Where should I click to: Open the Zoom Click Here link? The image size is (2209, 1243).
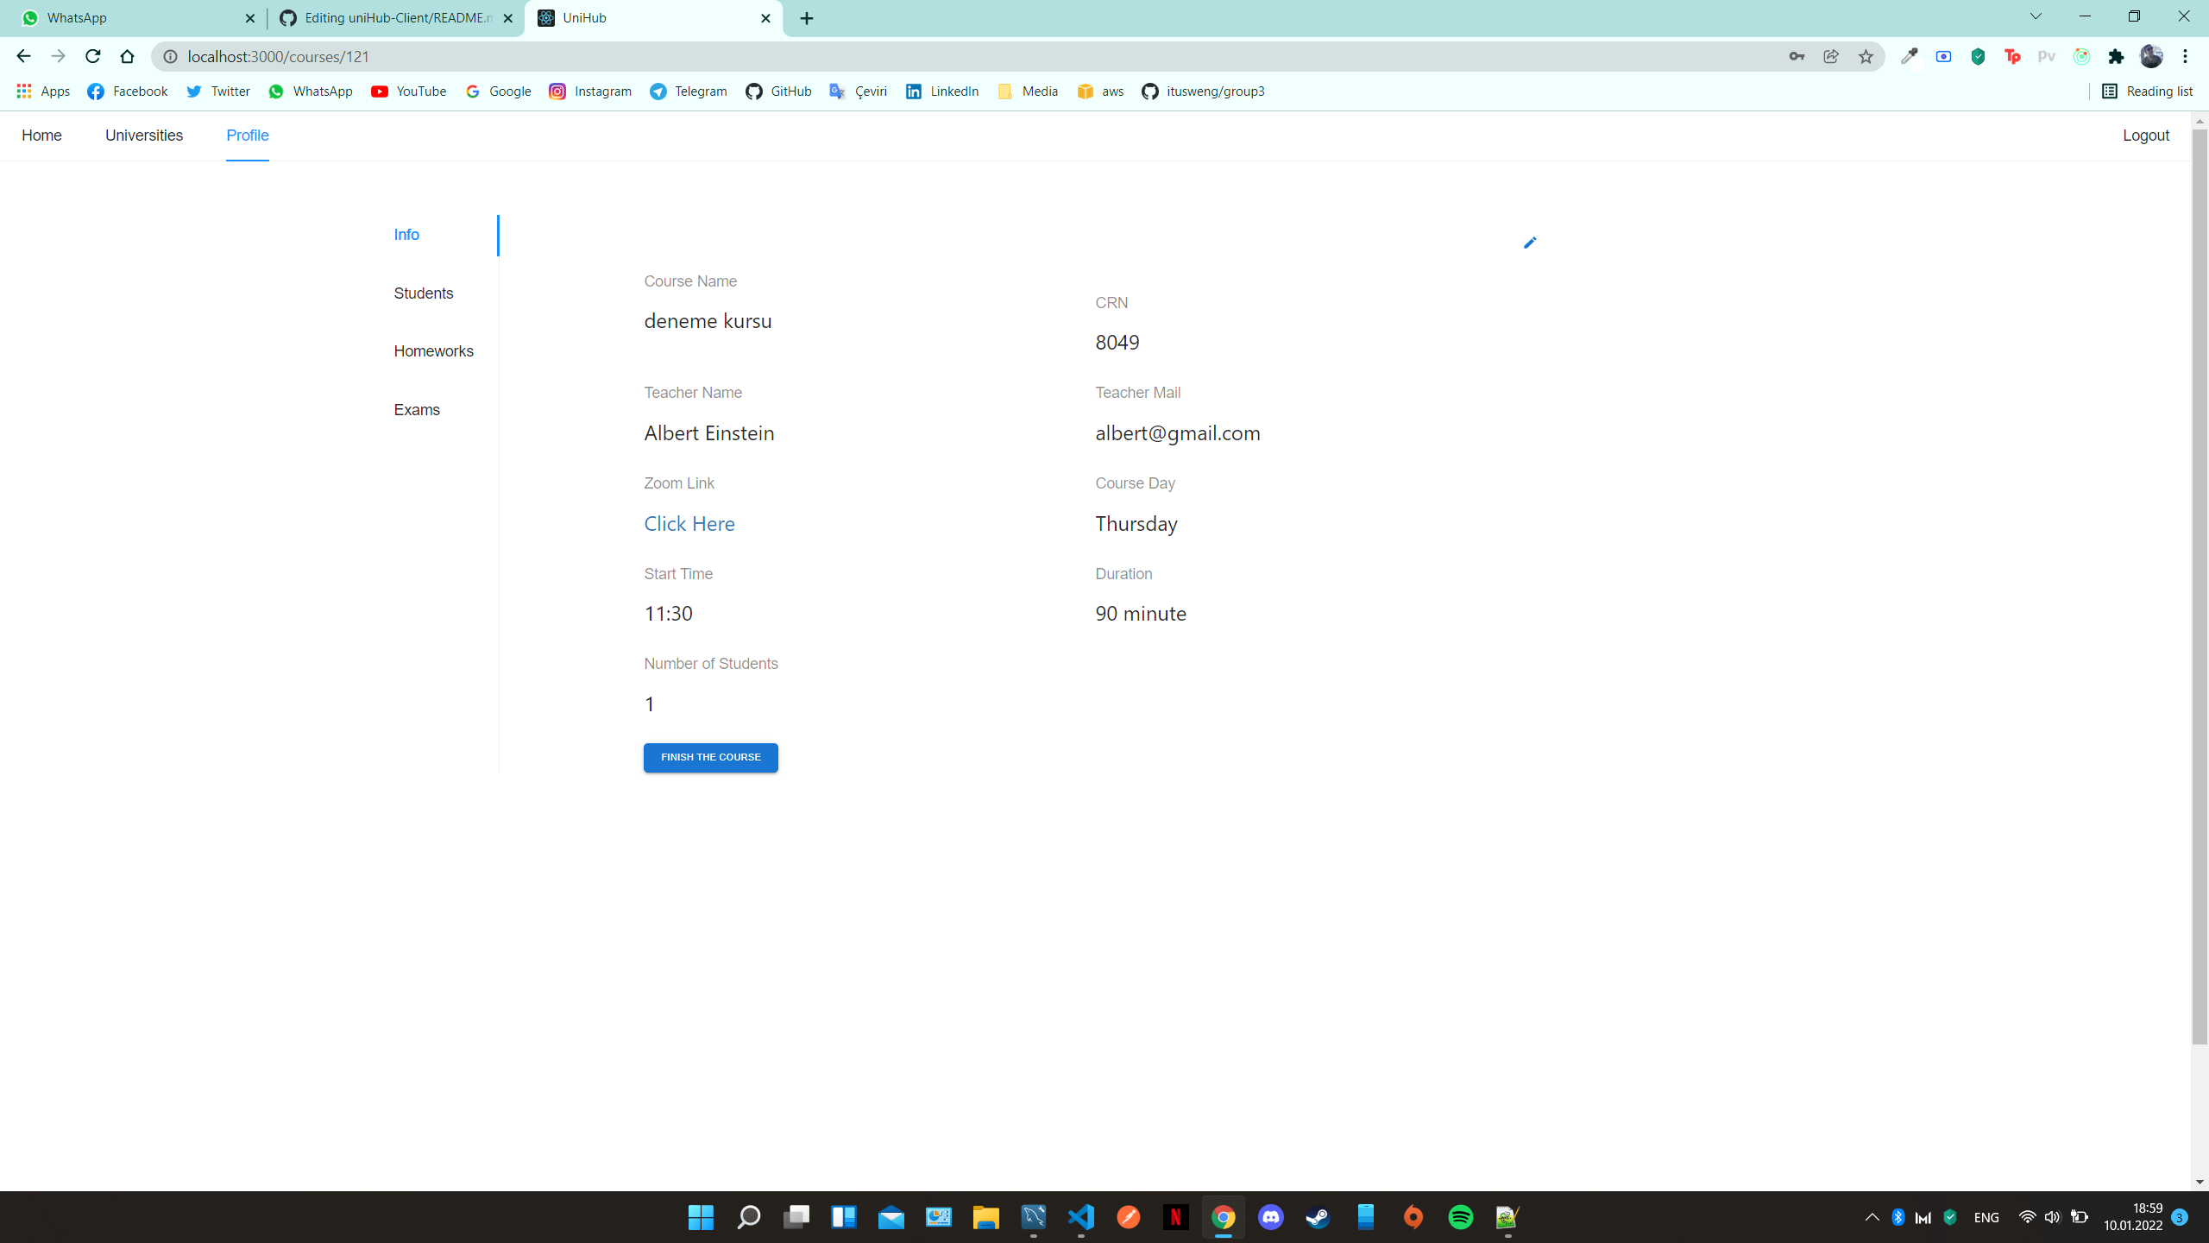click(x=689, y=524)
